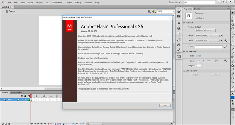Select the Eraser tool
This screenshot has width=235, height=125.
tap(233, 73)
